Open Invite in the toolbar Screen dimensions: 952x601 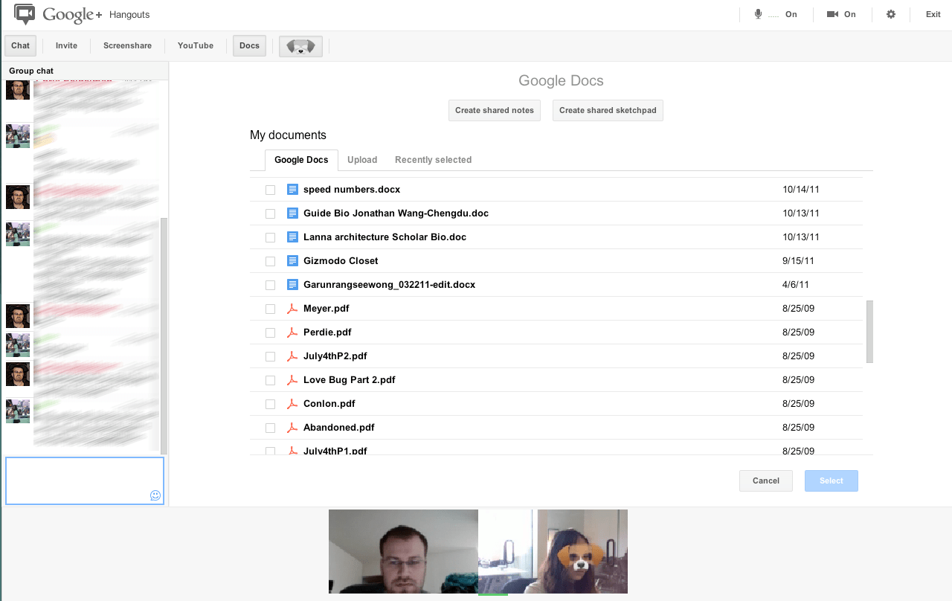[66, 46]
